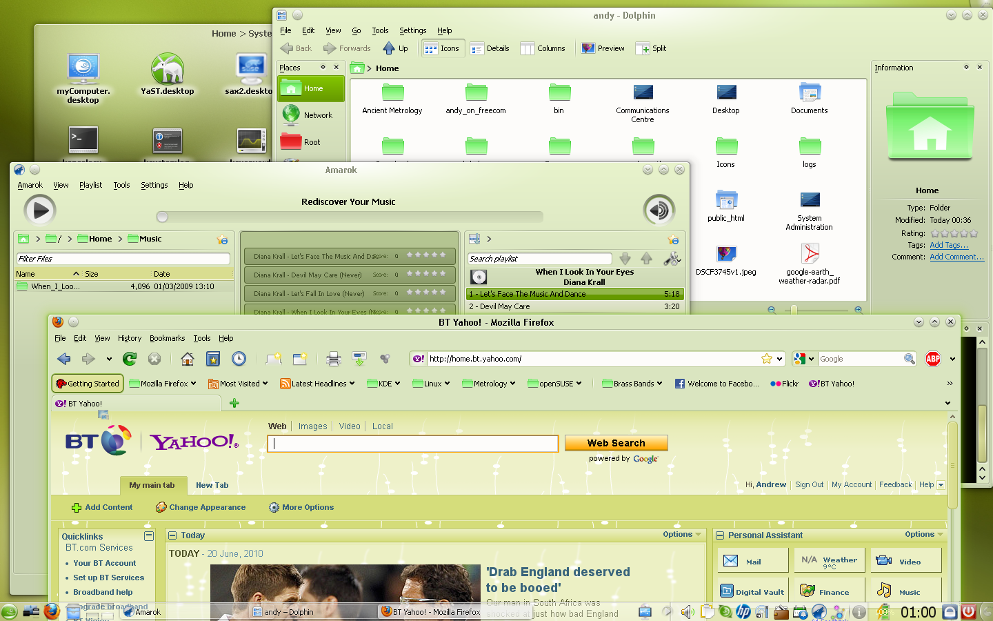The image size is (993, 621).
Task: Set rating star for Let's Face The Music track
Action: click(x=425, y=255)
